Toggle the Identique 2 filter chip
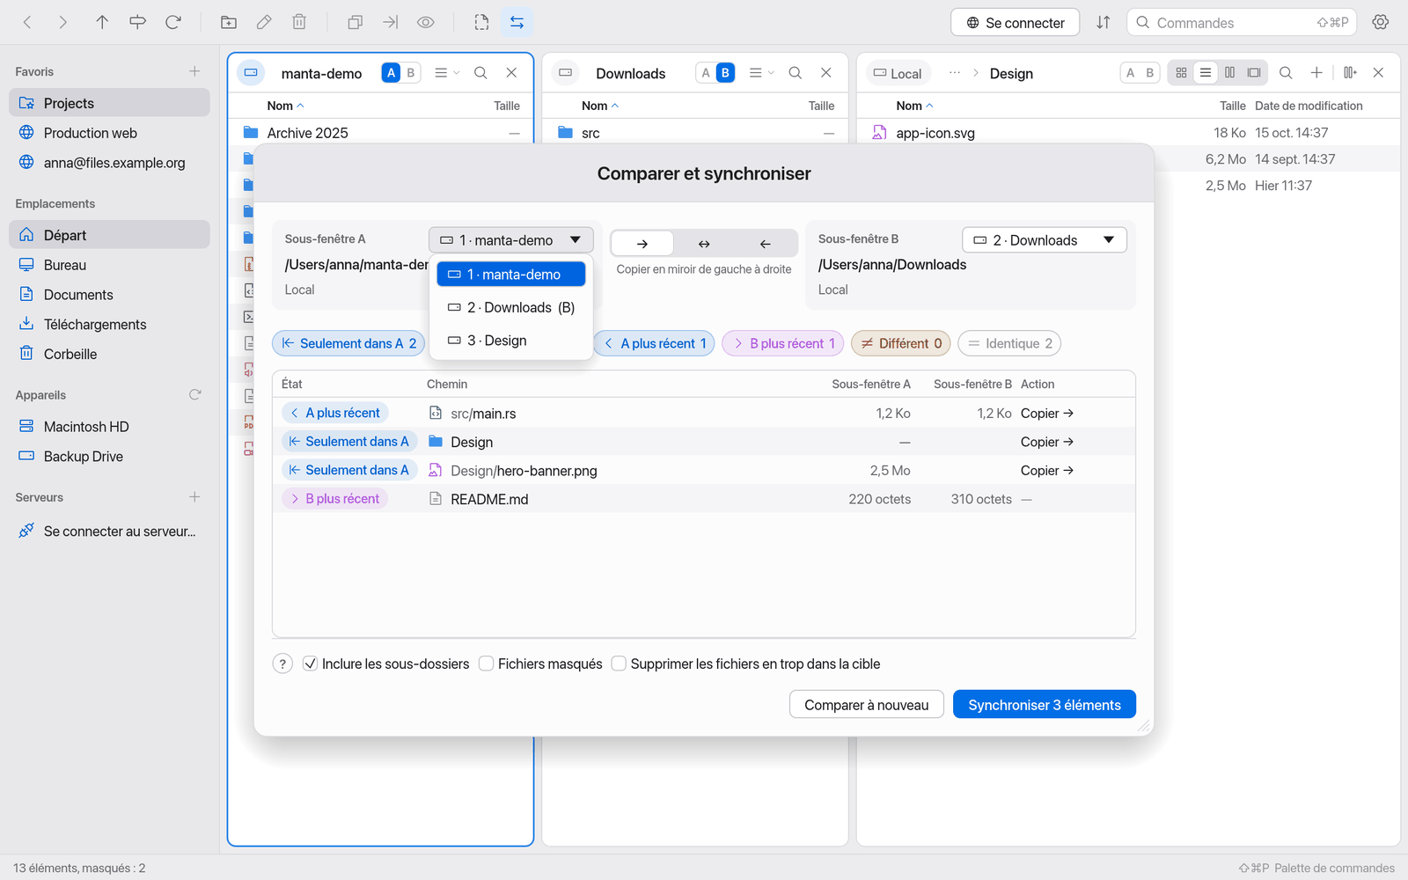Screen dimensions: 1408x880 [x=1009, y=343]
